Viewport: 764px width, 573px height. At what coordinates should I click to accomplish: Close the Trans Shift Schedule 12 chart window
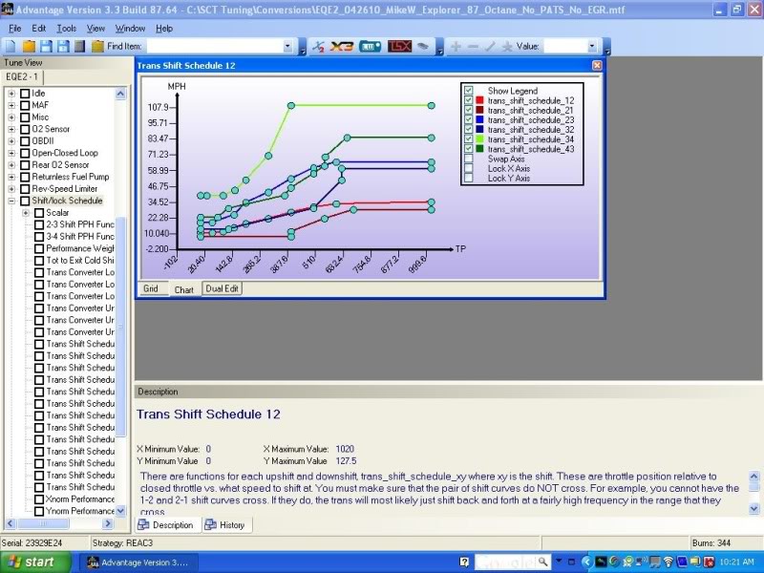(597, 65)
